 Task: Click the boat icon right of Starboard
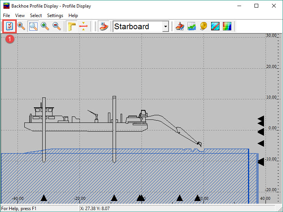click(x=180, y=27)
